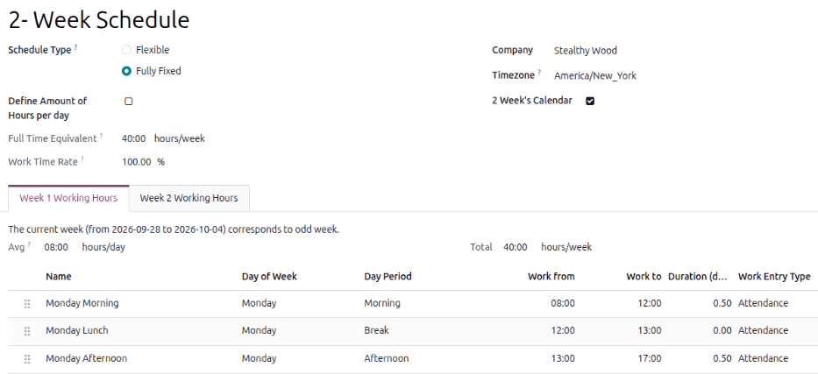Open Day of Week for Monday Afternoon

pyautogui.click(x=259, y=358)
